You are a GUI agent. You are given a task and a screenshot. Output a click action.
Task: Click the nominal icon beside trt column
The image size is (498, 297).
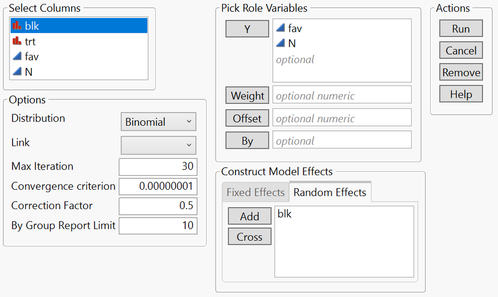17,41
